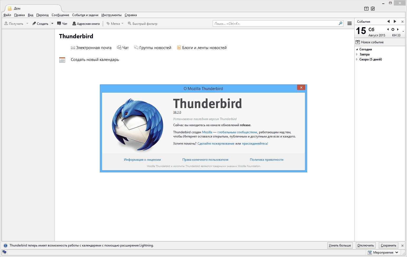The height and width of the screenshot is (257, 407).
Task: Open the Чат toolbar button
Action: [x=62, y=23]
